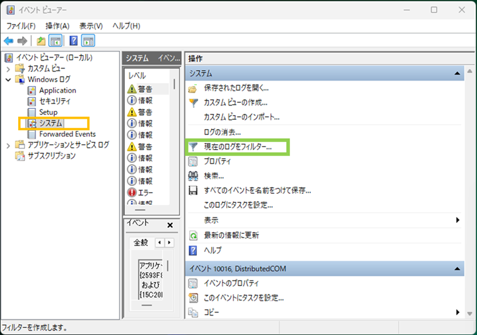Select the カスタム ビュー folder

pyautogui.click(x=46, y=68)
